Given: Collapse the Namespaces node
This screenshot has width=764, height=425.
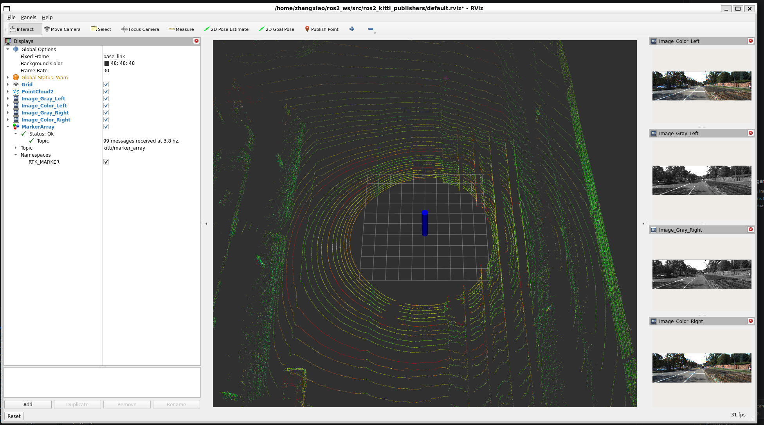Looking at the screenshot, I should point(16,155).
